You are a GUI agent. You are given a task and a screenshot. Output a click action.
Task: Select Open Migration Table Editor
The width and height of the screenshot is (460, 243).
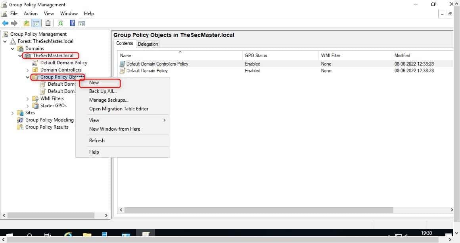tap(123, 109)
